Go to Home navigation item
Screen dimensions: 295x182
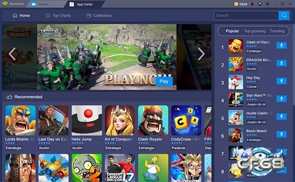21,15
